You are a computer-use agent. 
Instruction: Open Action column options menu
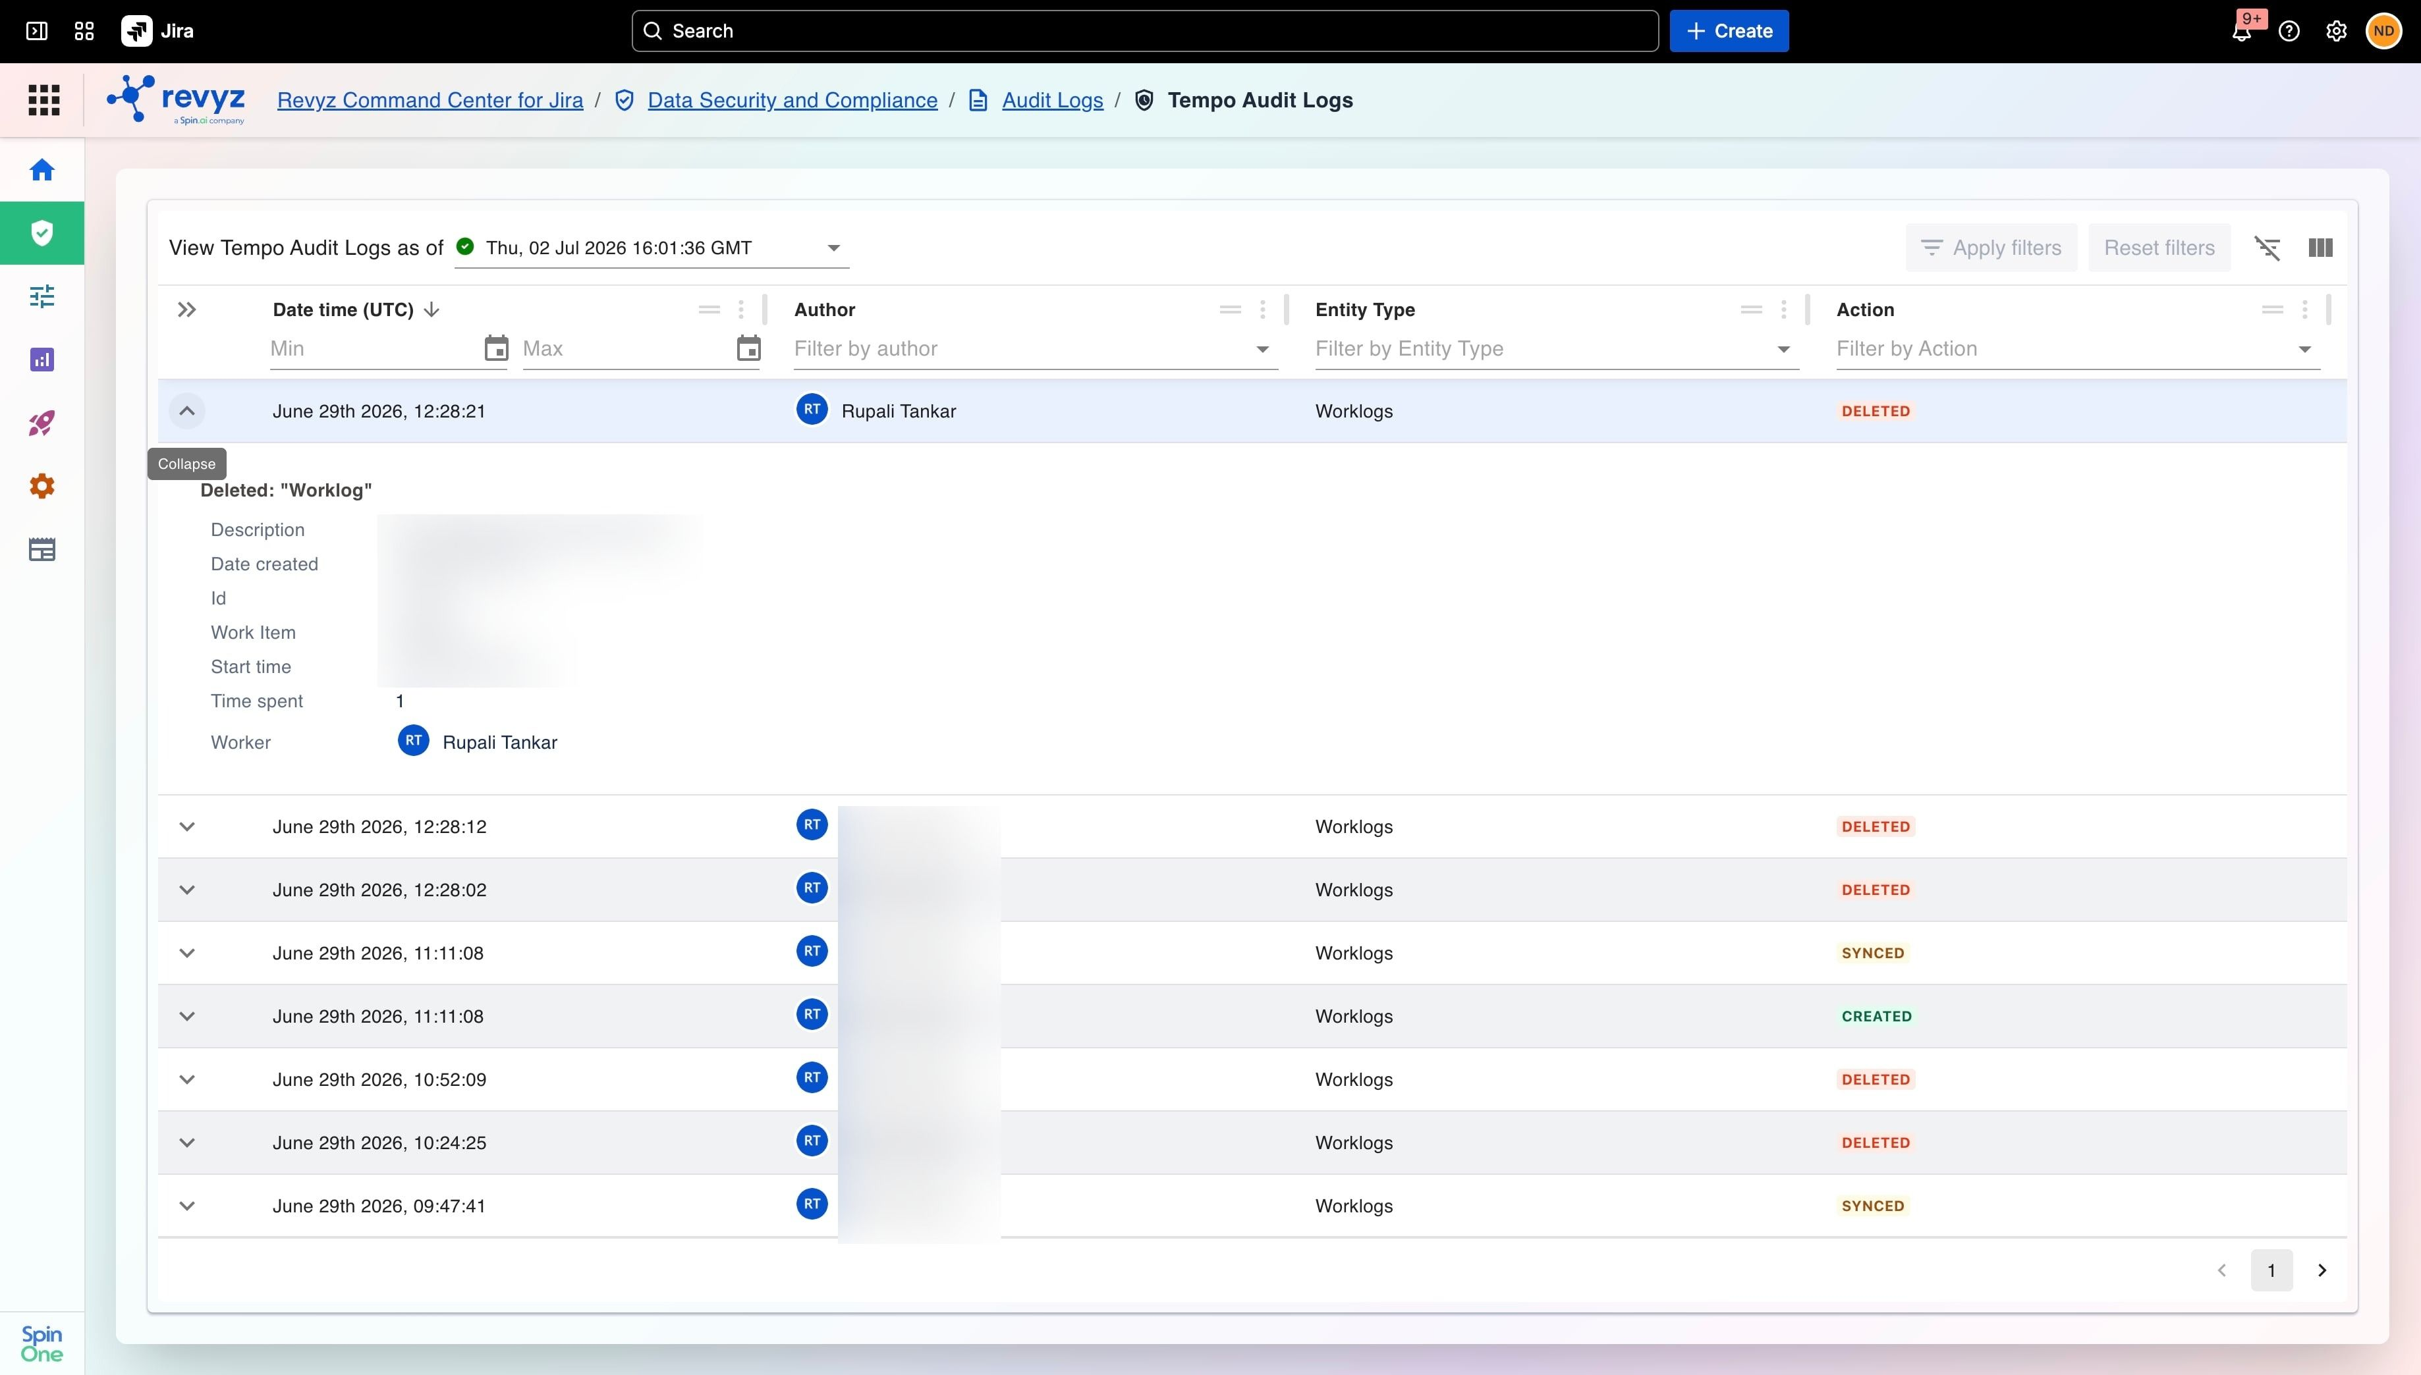point(2305,310)
